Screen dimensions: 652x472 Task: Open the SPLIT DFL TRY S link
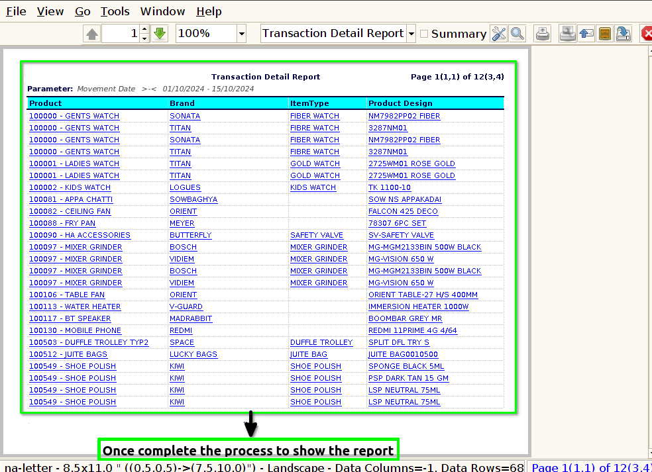[x=399, y=342]
